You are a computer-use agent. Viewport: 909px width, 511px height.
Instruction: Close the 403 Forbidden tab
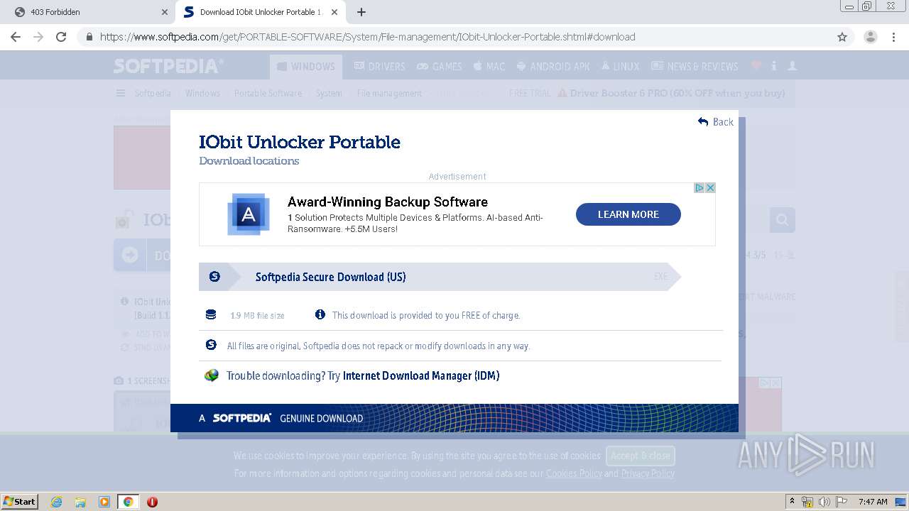click(x=164, y=12)
